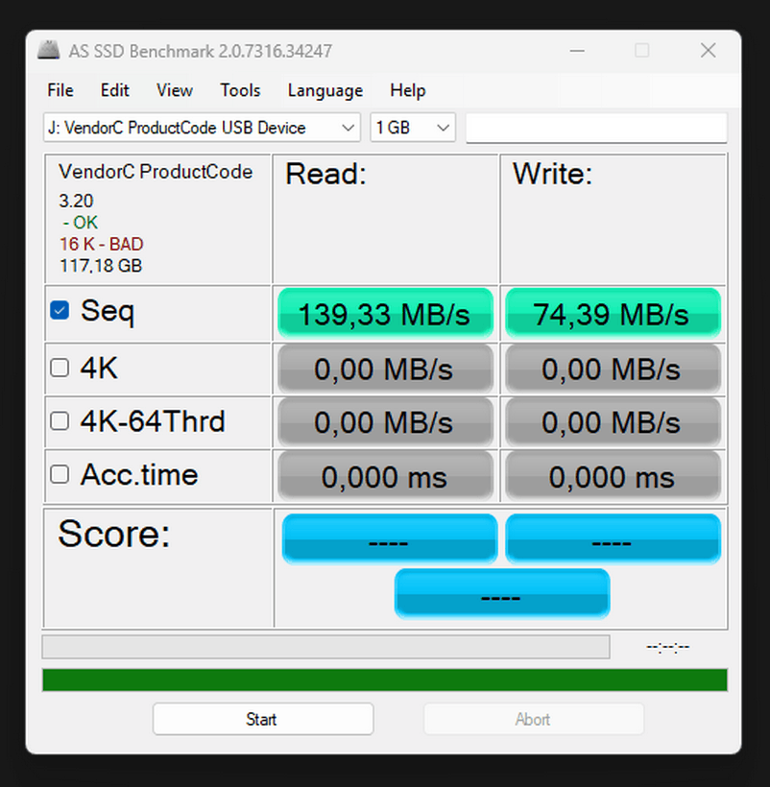Enable the 4K test checkbox
Image resolution: width=770 pixels, height=787 pixels.
tap(60, 368)
